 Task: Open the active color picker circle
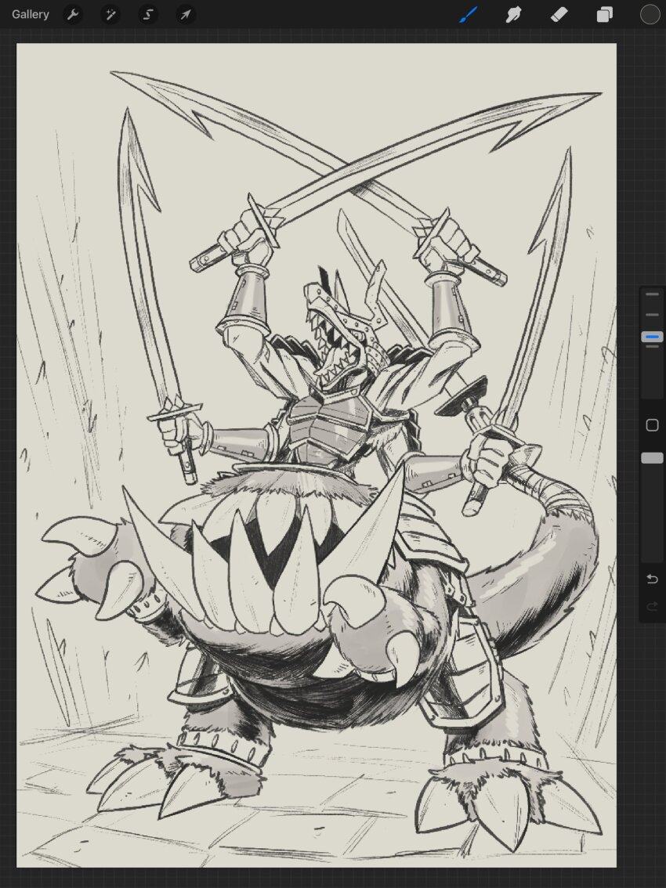650,14
